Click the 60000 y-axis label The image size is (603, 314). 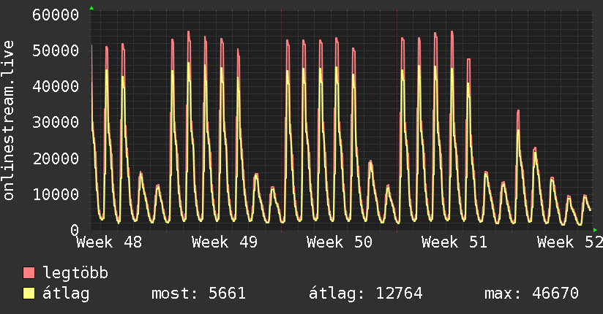pyautogui.click(x=56, y=15)
